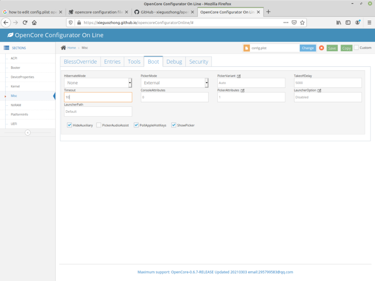Click the edit icon beside LauncherOption
The height and width of the screenshot is (281, 375).
click(319, 90)
